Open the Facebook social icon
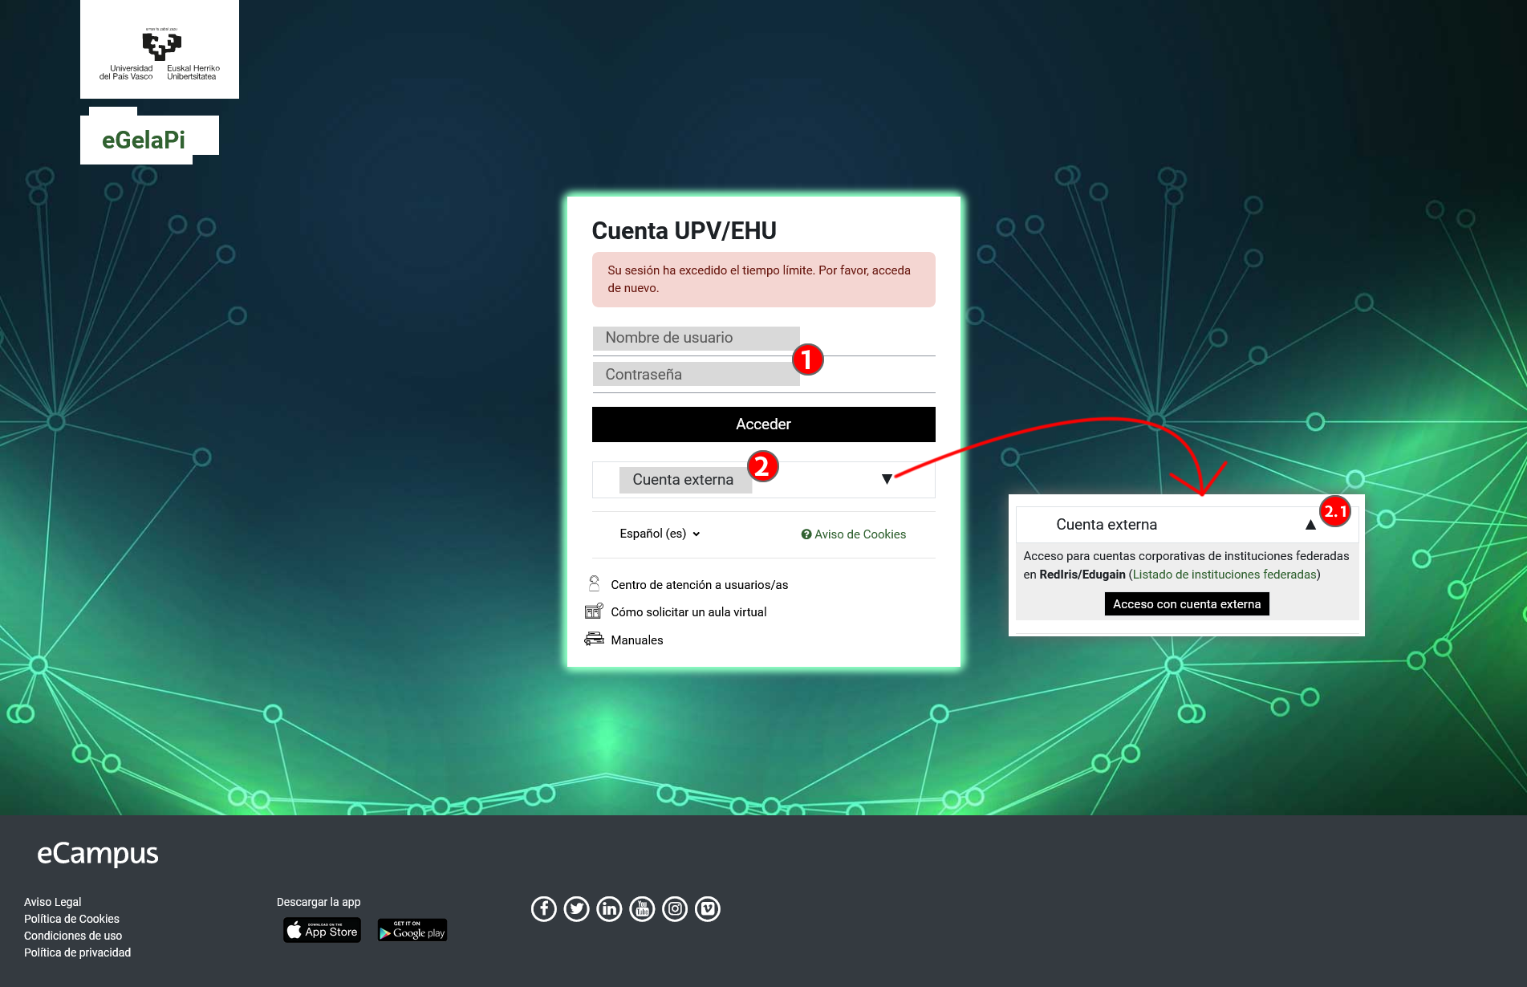The height and width of the screenshot is (987, 1527). 543,908
